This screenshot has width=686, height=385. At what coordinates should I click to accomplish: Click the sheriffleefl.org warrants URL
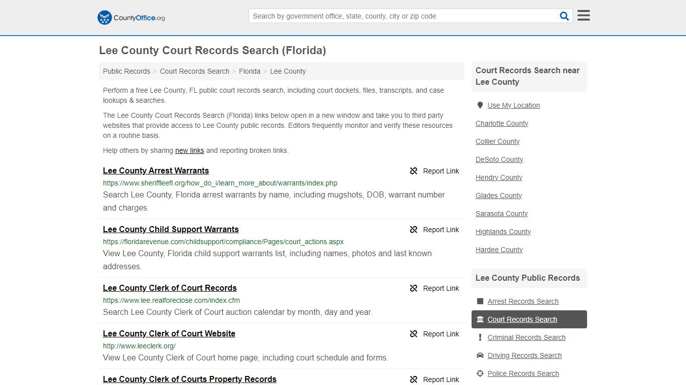click(220, 183)
